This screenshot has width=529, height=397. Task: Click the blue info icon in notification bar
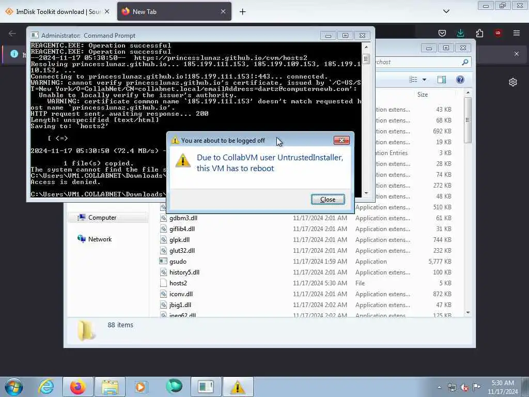pos(14,54)
